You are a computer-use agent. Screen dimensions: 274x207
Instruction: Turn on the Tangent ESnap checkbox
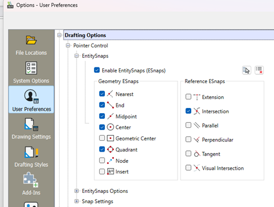pyautogui.click(x=188, y=153)
